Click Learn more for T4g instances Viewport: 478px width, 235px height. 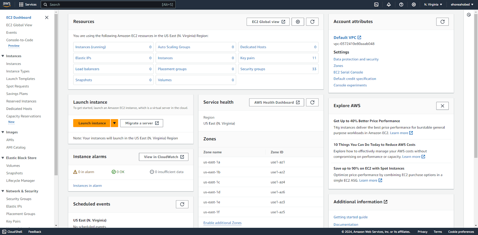402,133
